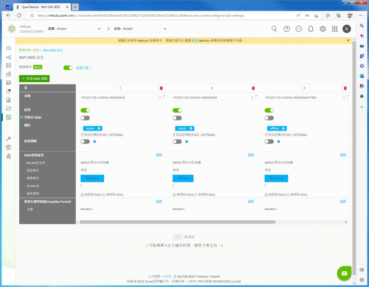Click the browser address bar URL
This screenshot has height=287, width=369.
click(140, 15)
